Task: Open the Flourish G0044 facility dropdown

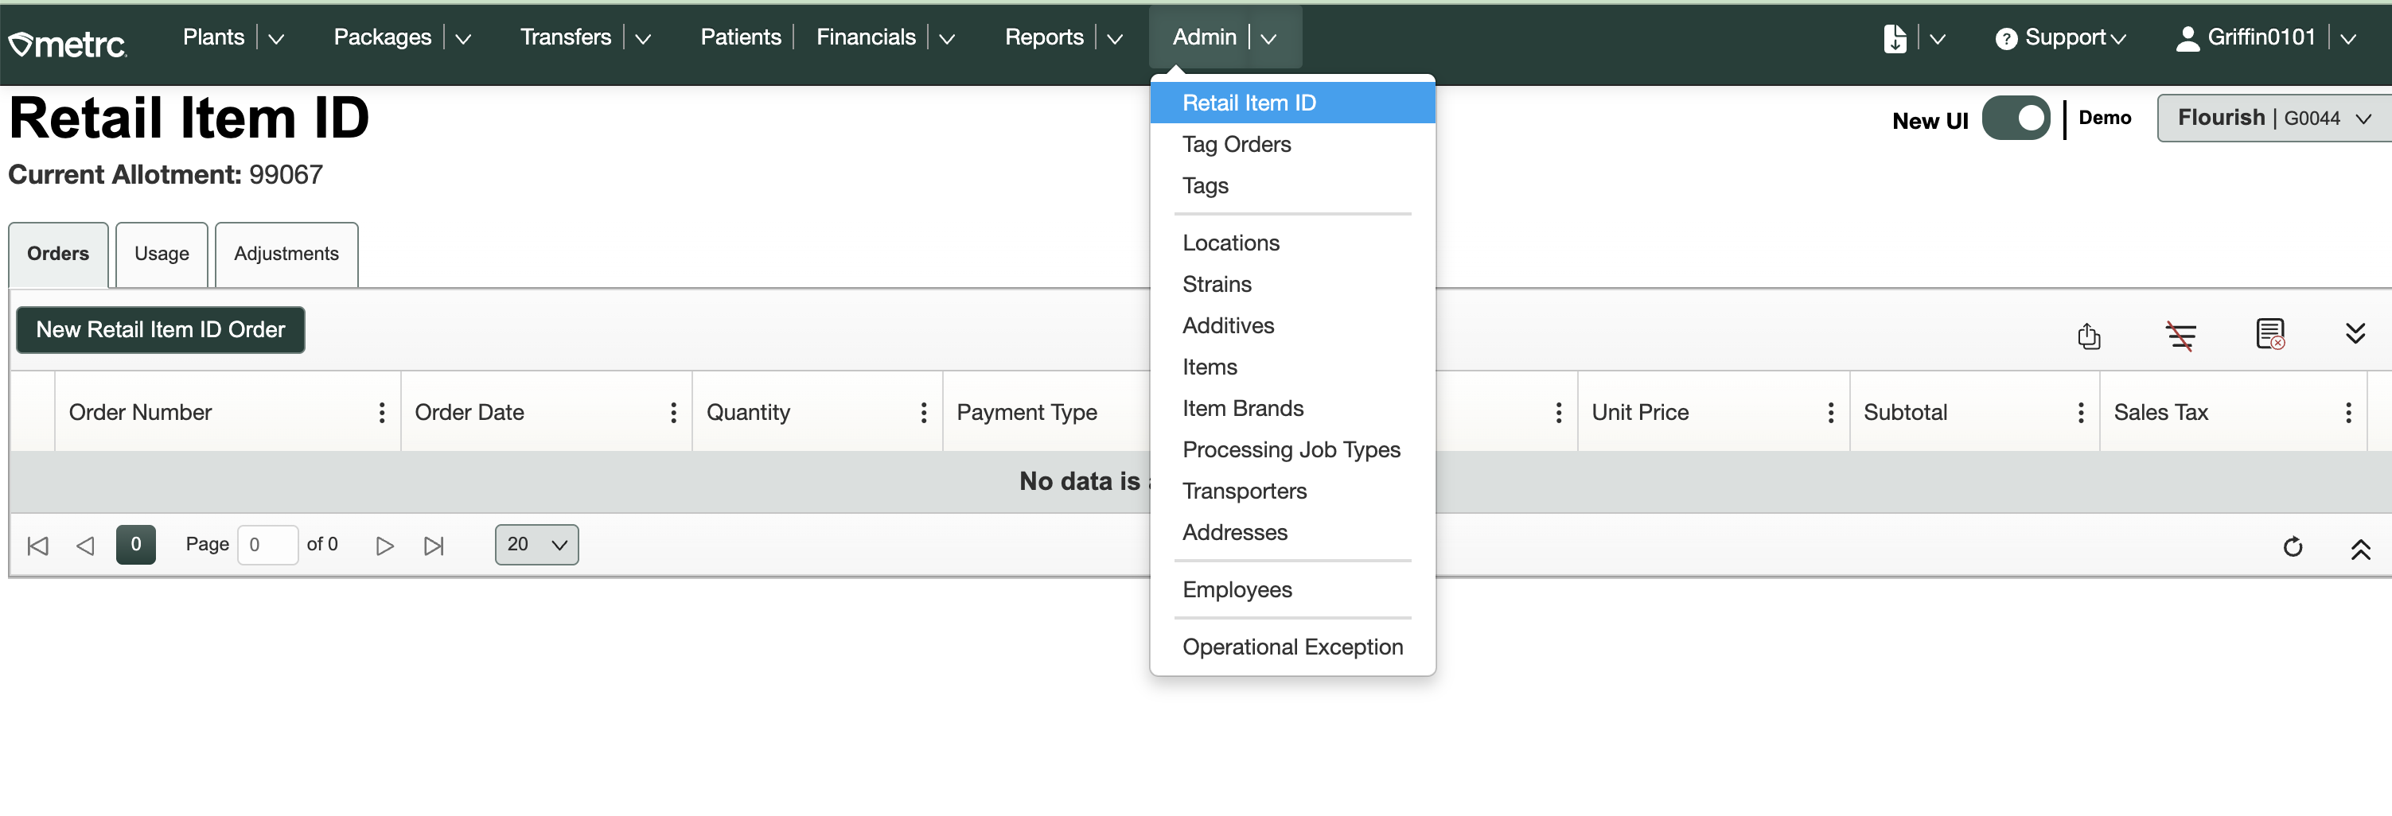Action: pos(2273,118)
